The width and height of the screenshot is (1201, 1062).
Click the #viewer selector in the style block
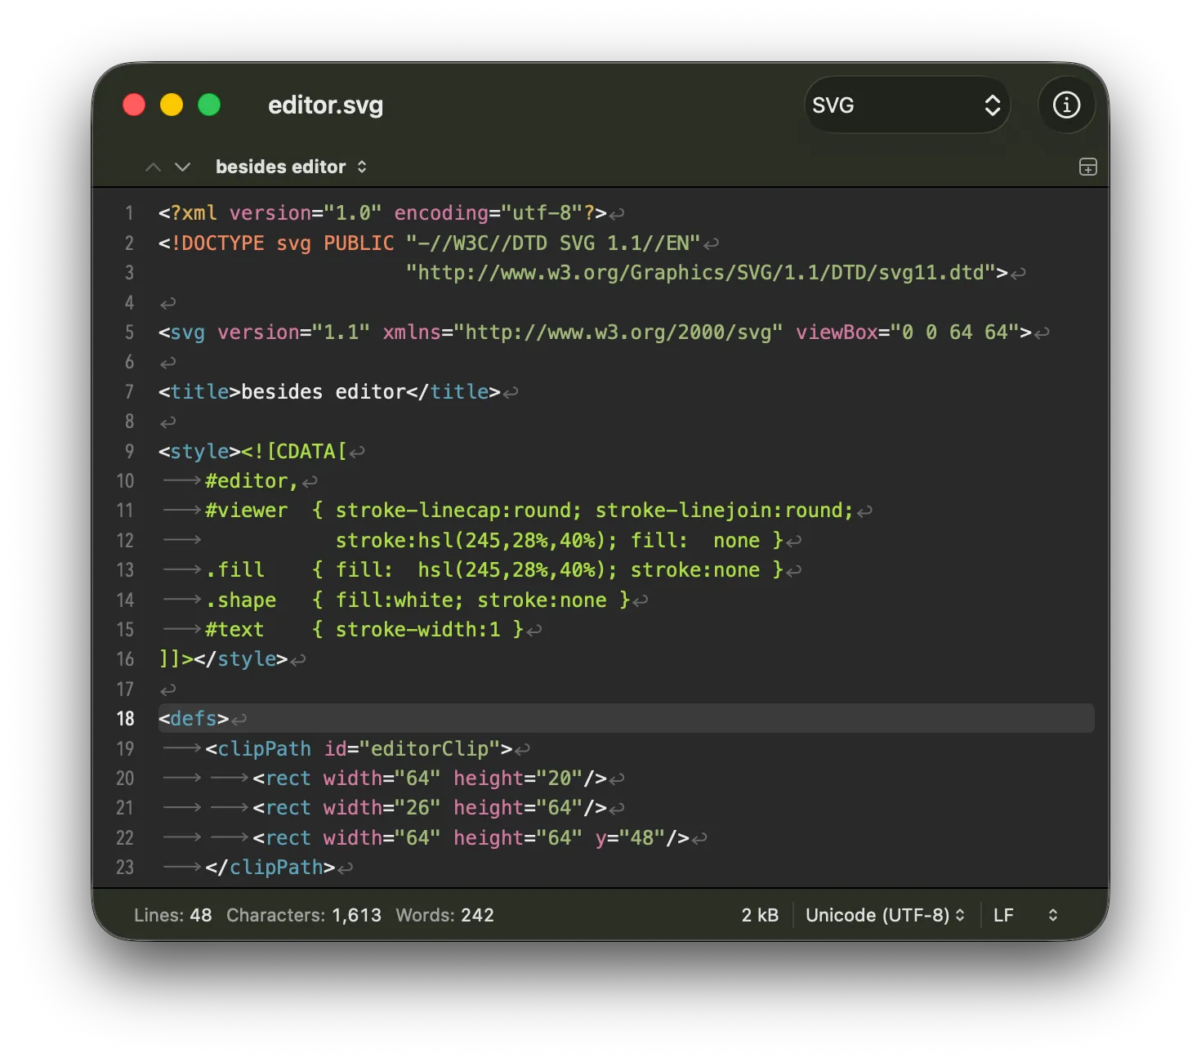tap(246, 511)
